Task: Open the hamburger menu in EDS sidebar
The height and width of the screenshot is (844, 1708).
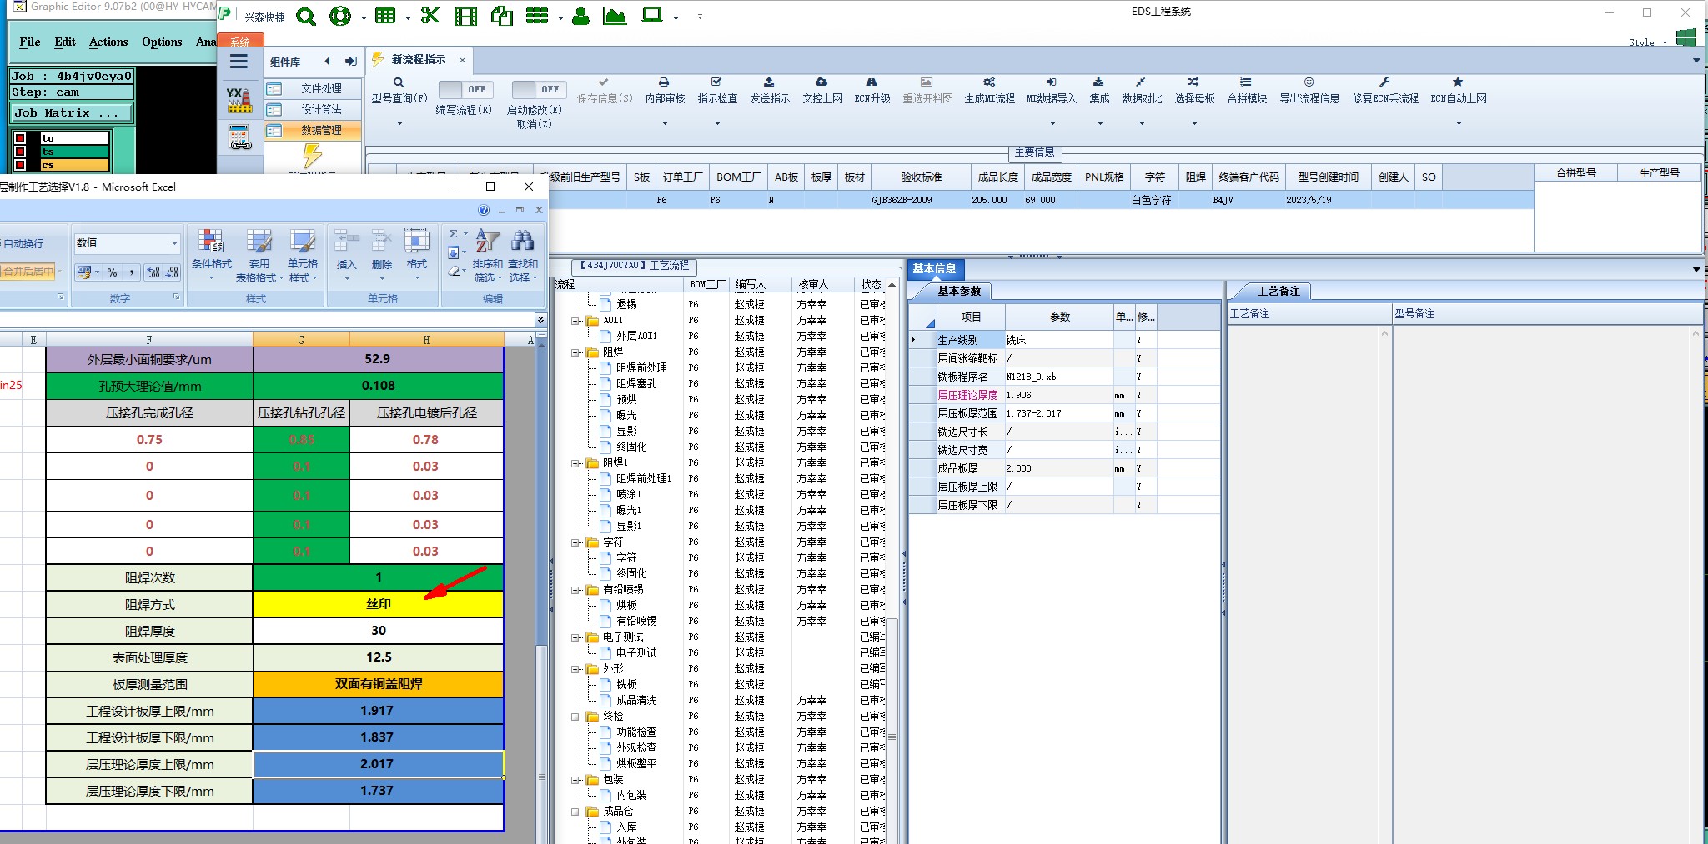Action: tap(239, 62)
